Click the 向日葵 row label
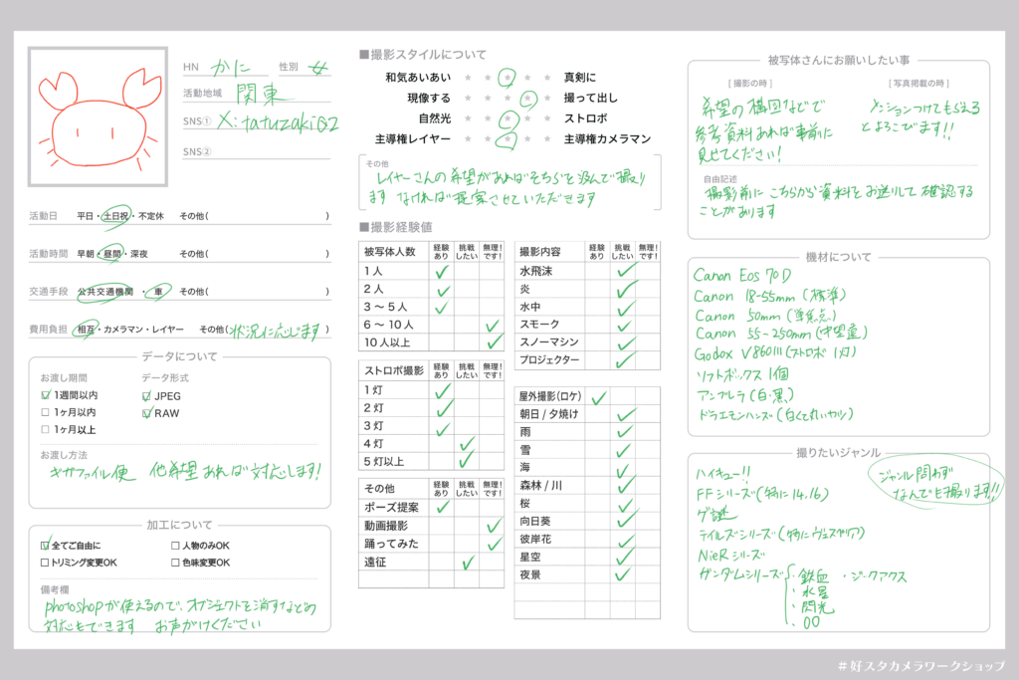Image resolution: width=1019 pixels, height=680 pixels. click(534, 522)
